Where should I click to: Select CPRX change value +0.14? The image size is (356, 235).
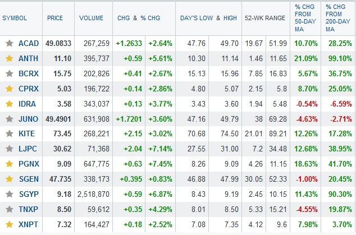133,89
